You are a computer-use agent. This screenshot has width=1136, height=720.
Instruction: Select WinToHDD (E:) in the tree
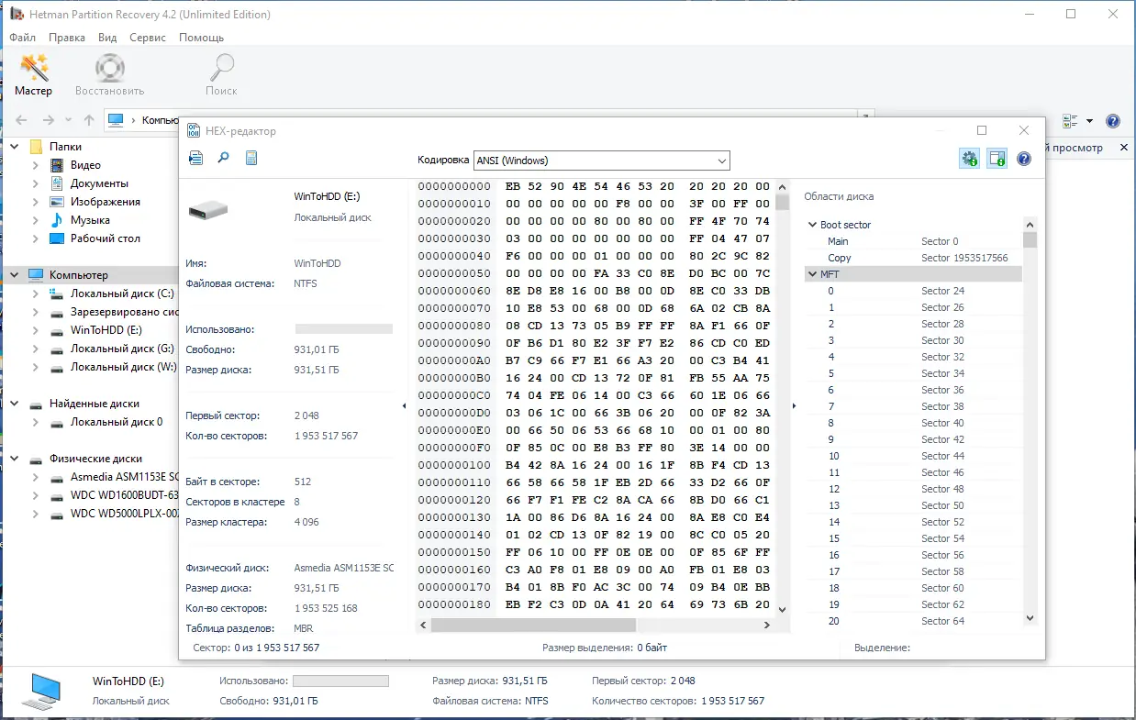coord(106,330)
